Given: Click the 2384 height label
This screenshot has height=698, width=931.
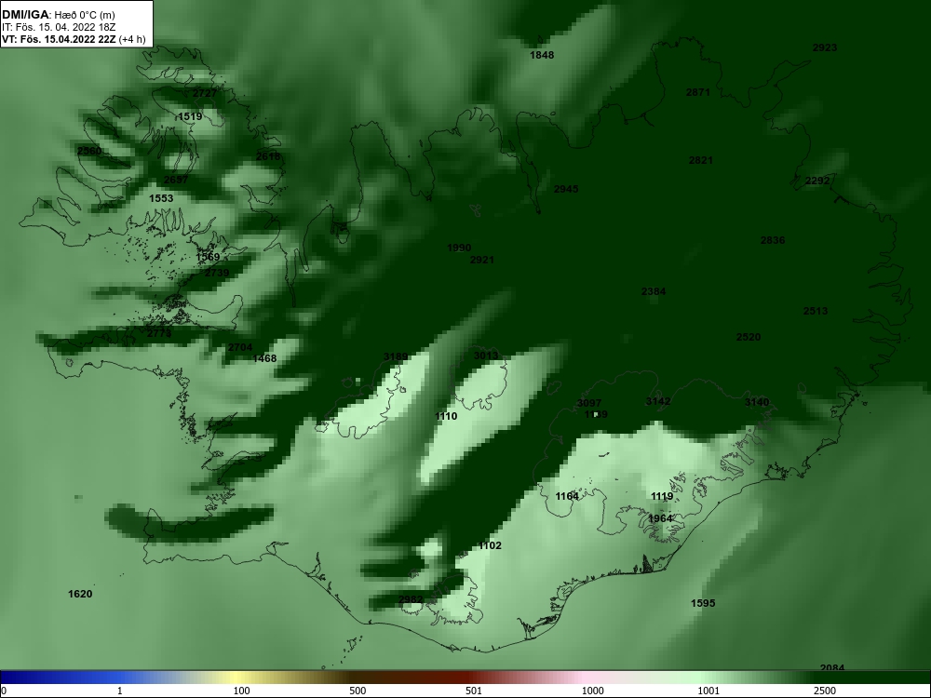Looking at the screenshot, I should 654,291.
